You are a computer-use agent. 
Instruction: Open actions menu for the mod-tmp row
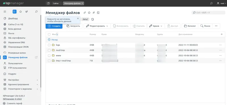(x=220, y=50)
